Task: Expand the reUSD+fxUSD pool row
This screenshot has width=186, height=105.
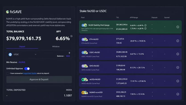Action: pyautogui.click(x=178, y=81)
